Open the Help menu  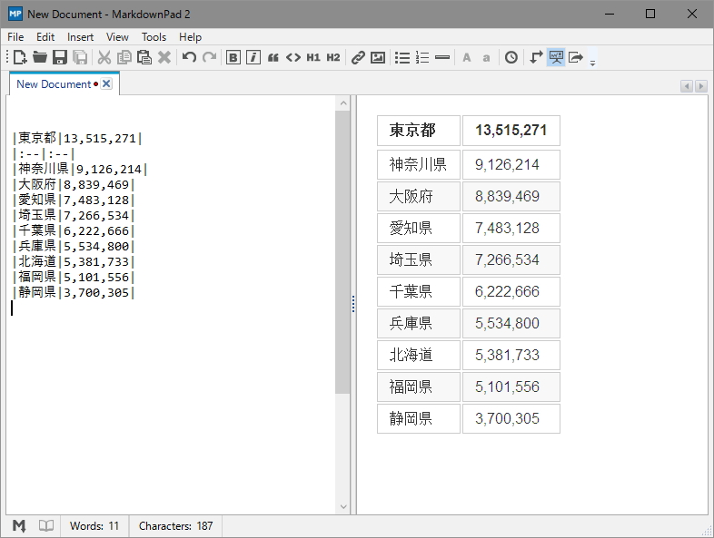(x=191, y=37)
